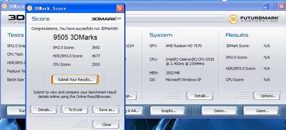
Task: Open the Results Options... button
Action: coord(267,96)
